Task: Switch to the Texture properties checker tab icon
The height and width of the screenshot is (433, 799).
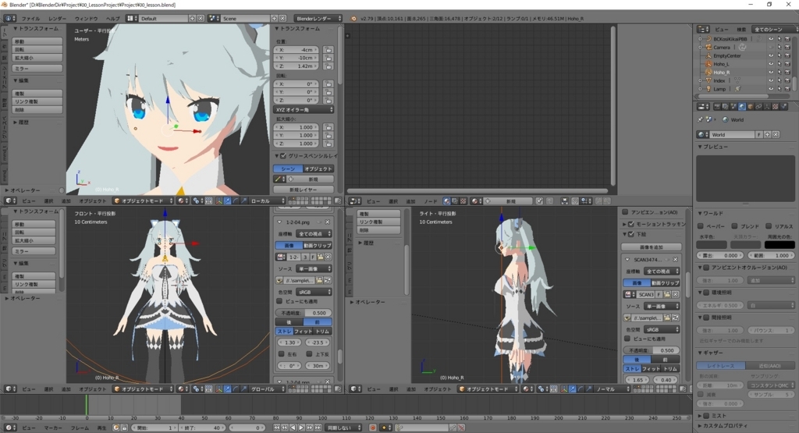Action: pyautogui.click(x=775, y=106)
